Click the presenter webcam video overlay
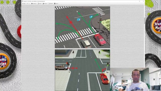 [136, 79]
